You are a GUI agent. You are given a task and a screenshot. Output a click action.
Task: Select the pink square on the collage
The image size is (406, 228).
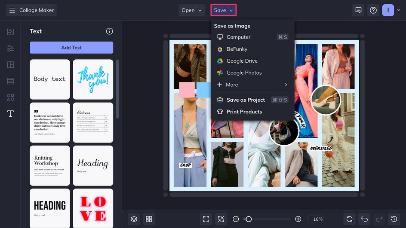coord(187,90)
